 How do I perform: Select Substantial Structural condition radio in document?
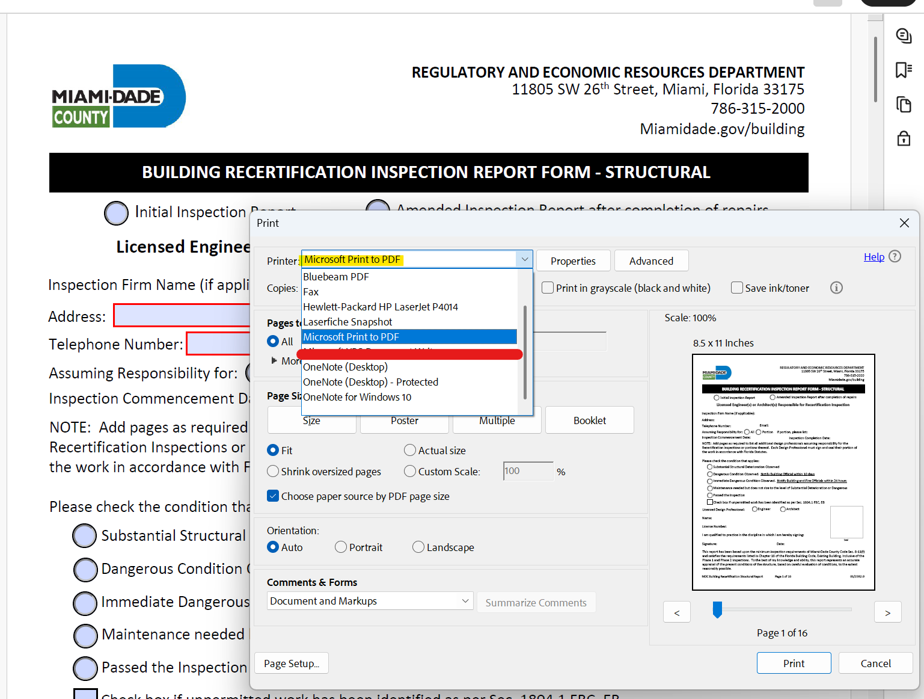(x=85, y=535)
